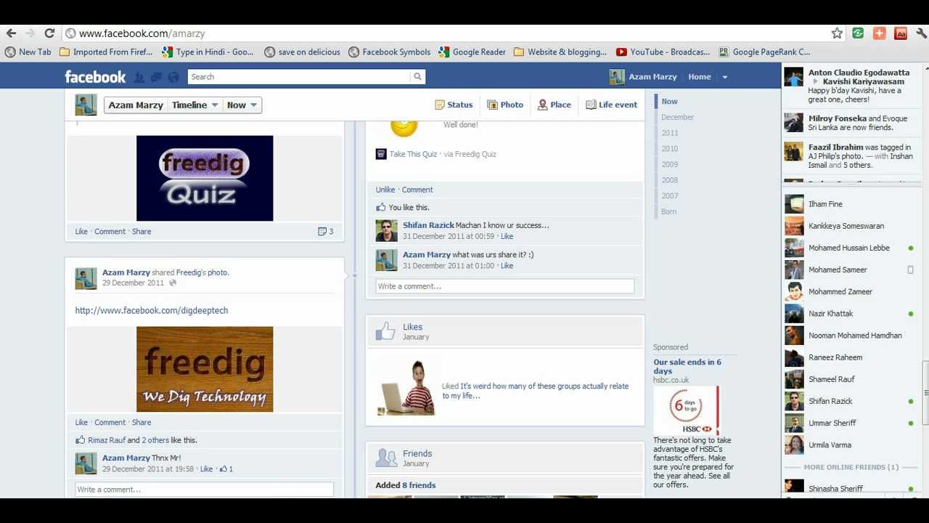Expand More Online Friends section
Screen dimensions: 929x523
coord(851,467)
